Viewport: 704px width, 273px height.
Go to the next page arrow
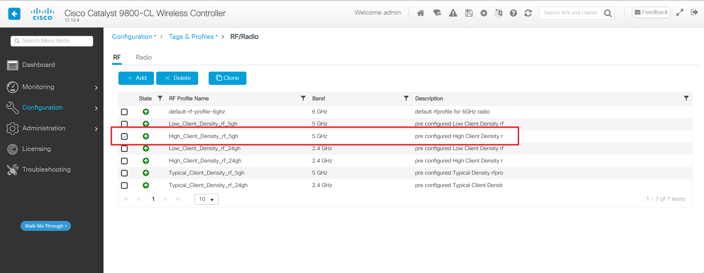[166, 199]
